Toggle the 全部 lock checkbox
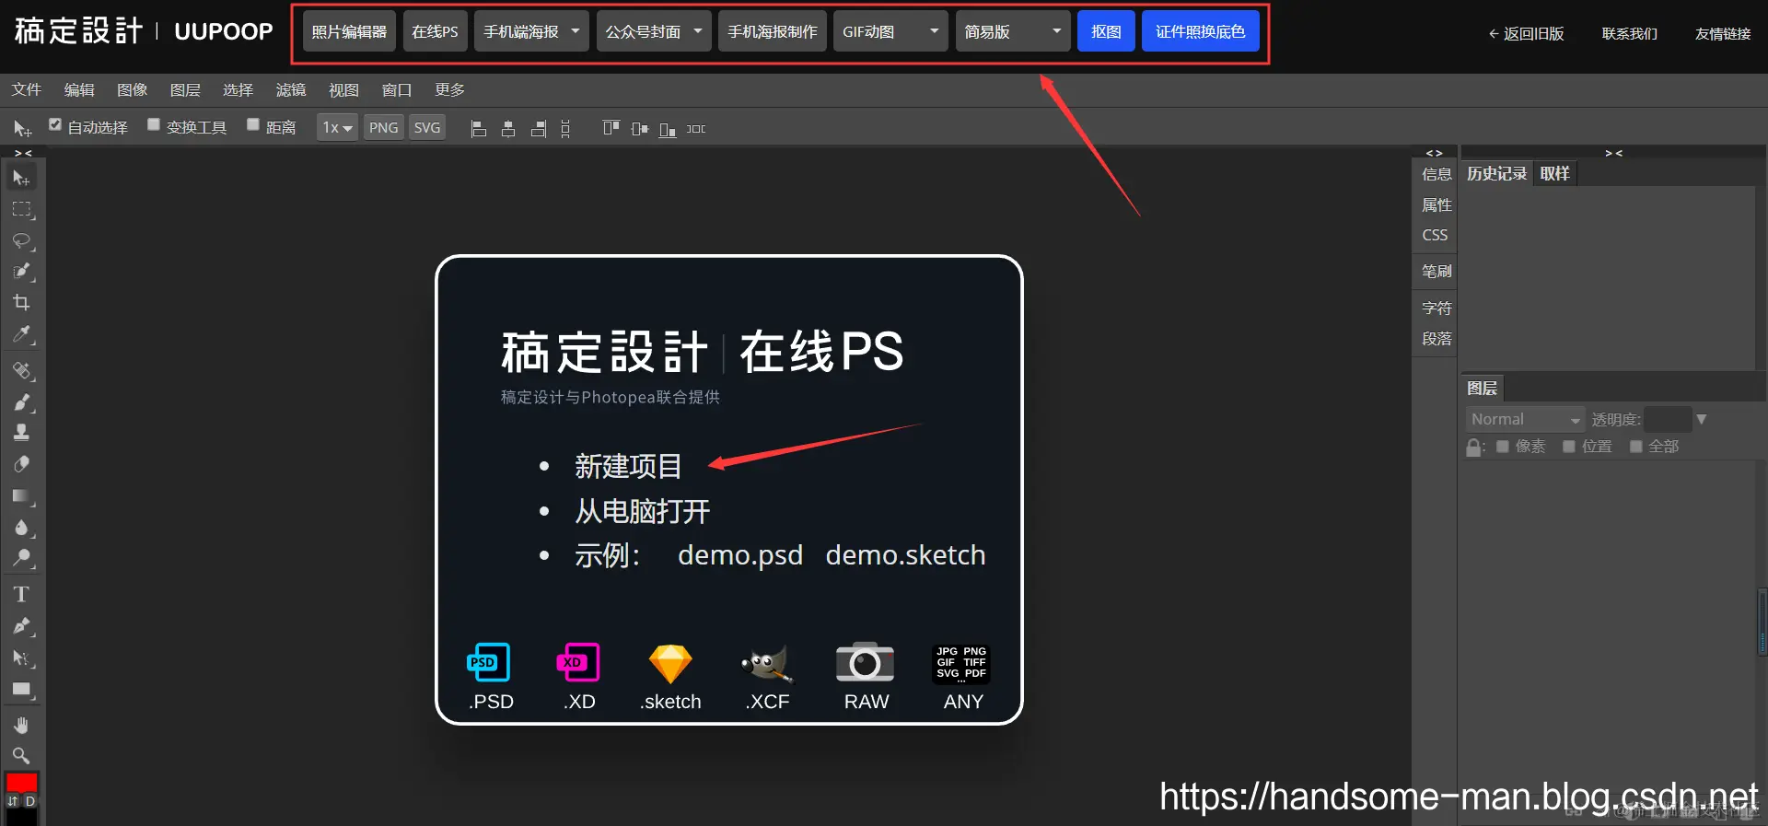This screenshot has height=826, width=1768. [1636, 447]
